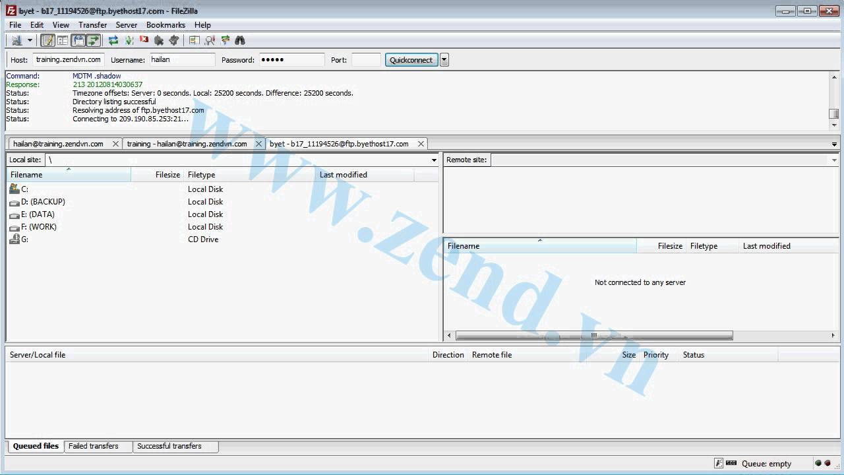Click the Port input field

coord(366,59)
